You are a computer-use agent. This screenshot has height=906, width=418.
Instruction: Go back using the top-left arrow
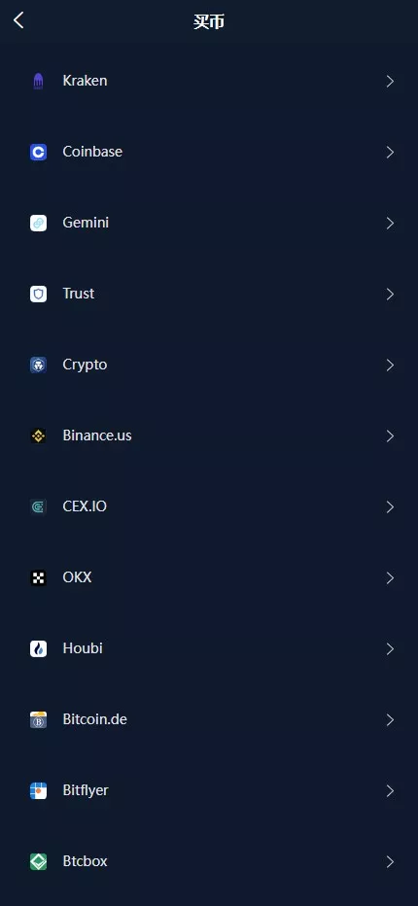coord(18,20)
